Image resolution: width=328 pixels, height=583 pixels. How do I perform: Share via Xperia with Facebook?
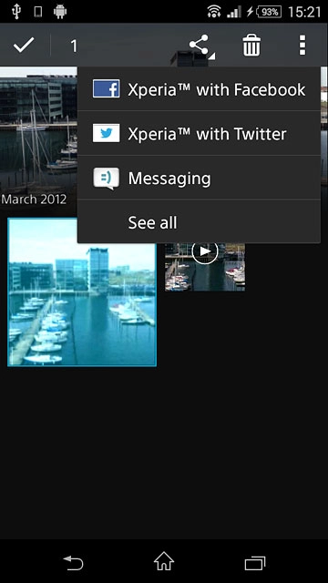(x=199, y=89)
